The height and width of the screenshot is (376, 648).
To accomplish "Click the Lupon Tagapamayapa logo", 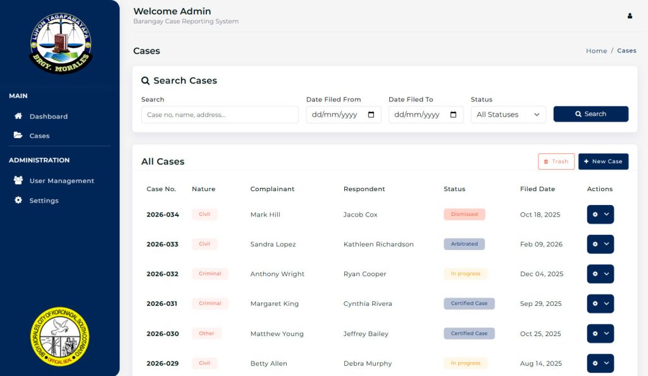I will 60,43.
